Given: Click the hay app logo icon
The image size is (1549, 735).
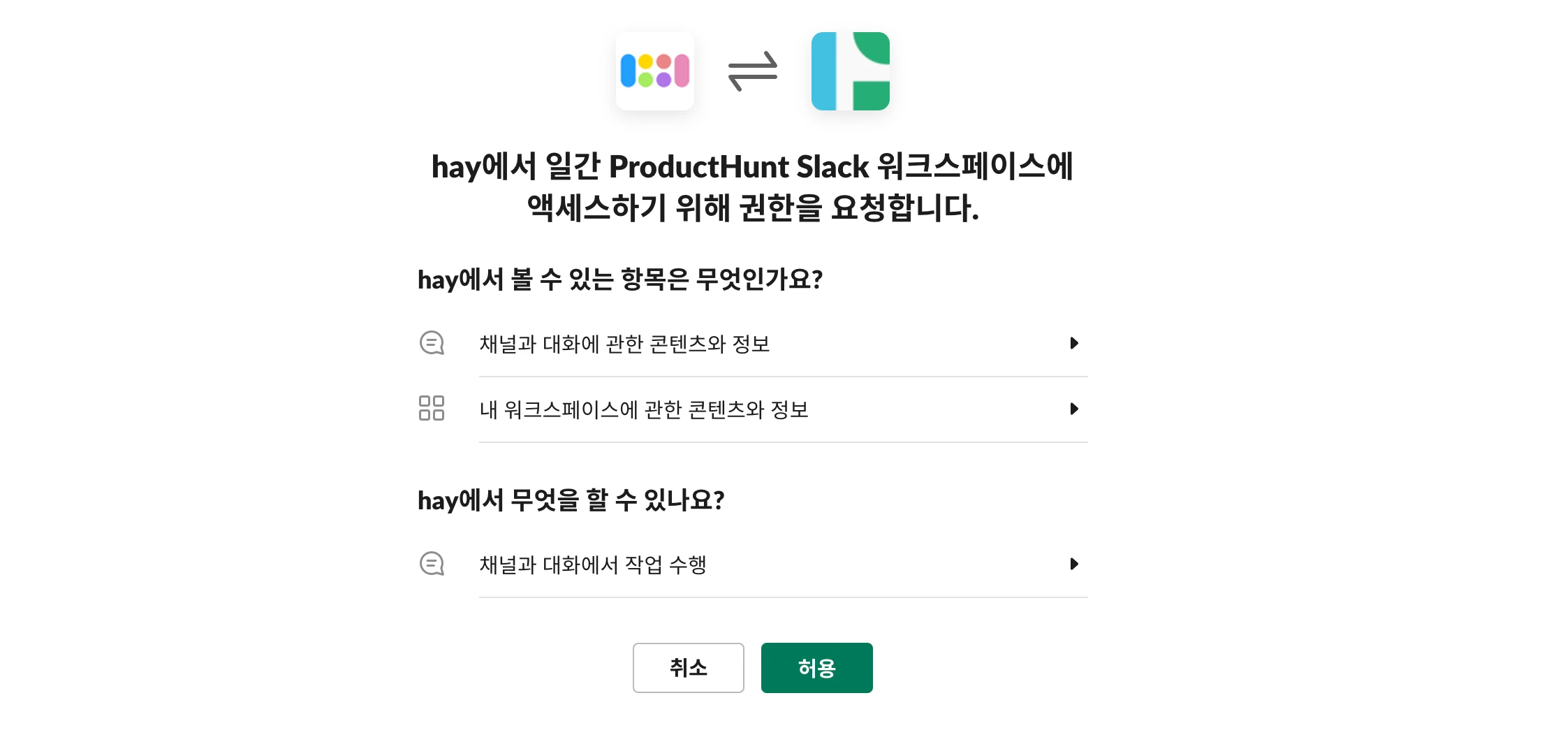Looking at the screenshot, I should click(655, 71).
